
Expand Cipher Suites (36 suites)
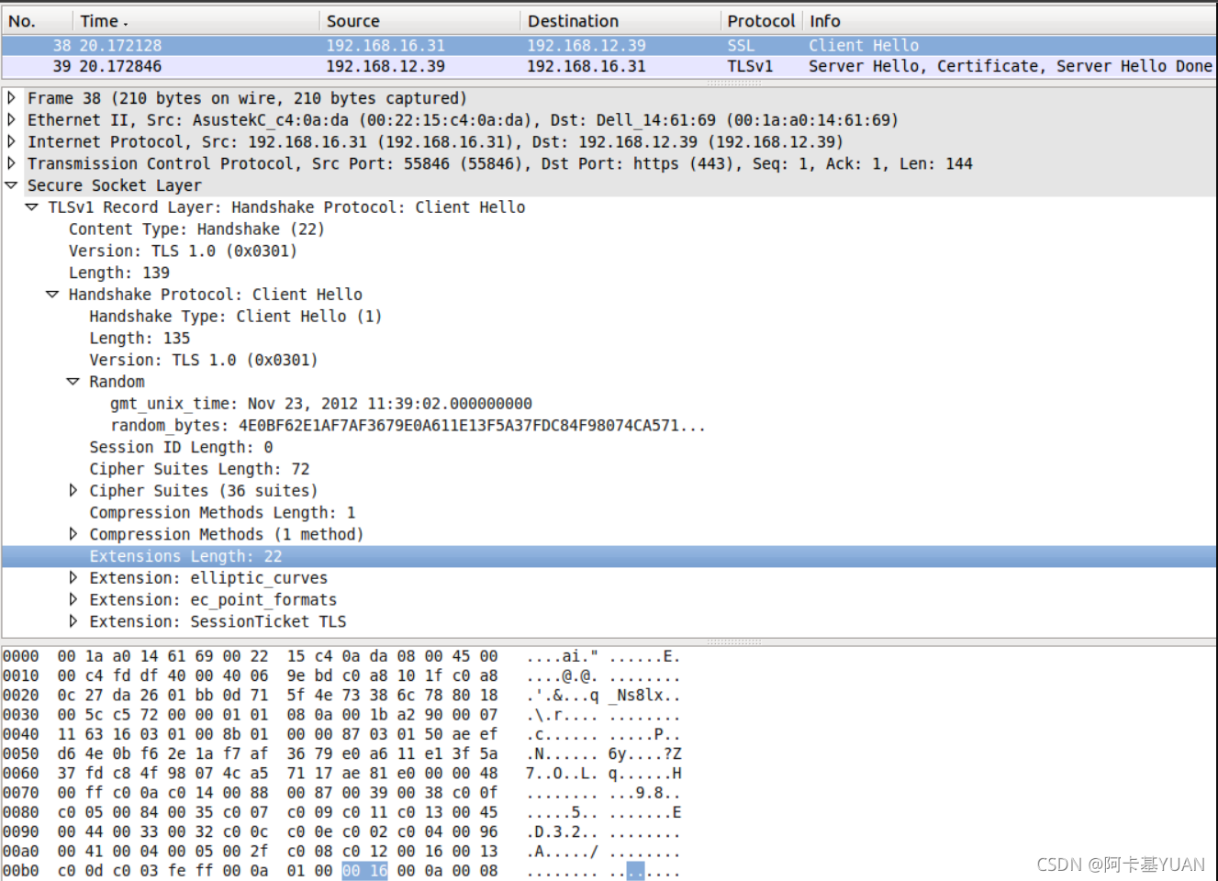73,490
